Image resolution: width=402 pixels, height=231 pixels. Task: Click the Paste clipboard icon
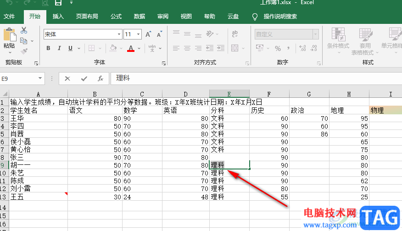[x=10, y=34]
